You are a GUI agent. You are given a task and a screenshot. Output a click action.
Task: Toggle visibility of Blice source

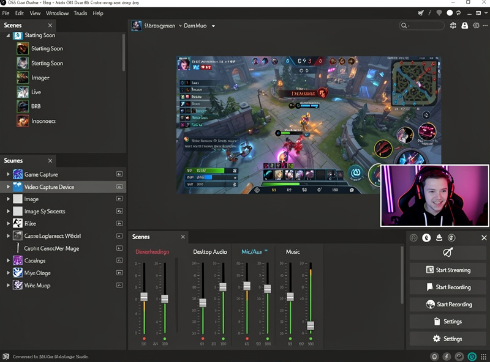click(119, 223)
